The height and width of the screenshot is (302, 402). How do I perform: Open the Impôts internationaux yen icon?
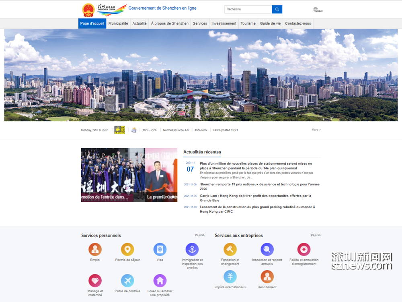(230, 277)
